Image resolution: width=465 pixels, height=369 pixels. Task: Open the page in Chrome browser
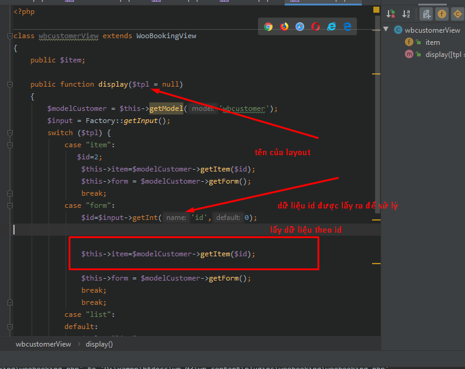click(x=268, y=27)
